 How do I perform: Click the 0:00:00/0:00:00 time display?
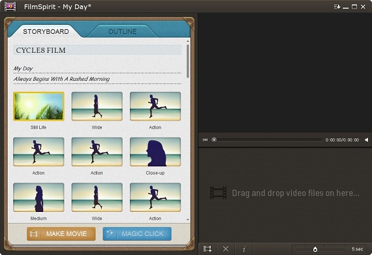(x=342, y=140)
